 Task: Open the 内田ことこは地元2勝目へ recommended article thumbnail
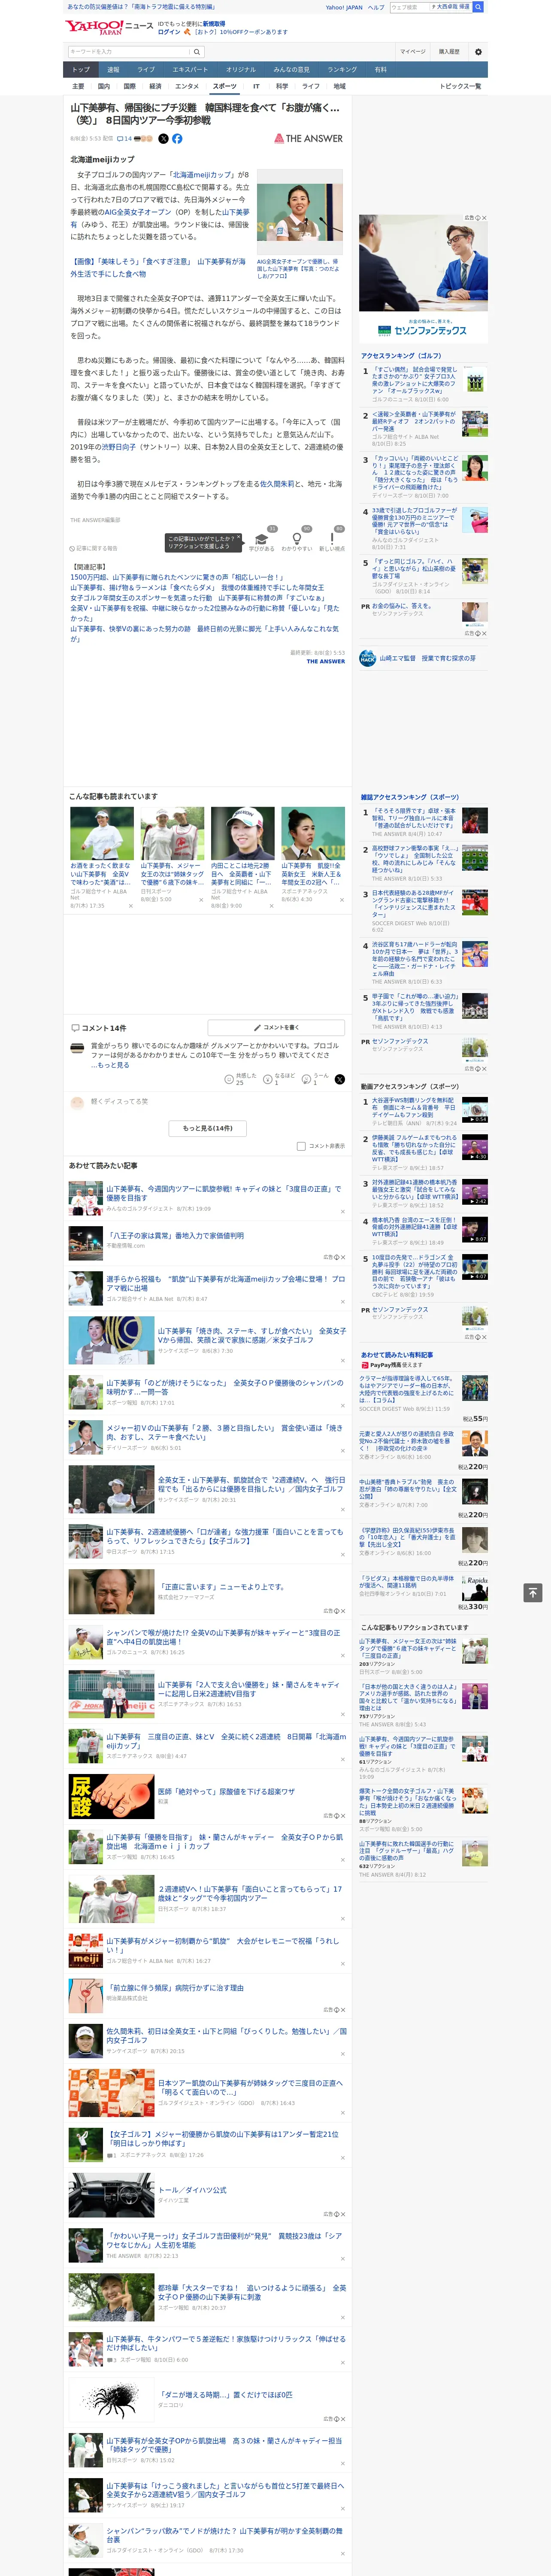point(242,833)
